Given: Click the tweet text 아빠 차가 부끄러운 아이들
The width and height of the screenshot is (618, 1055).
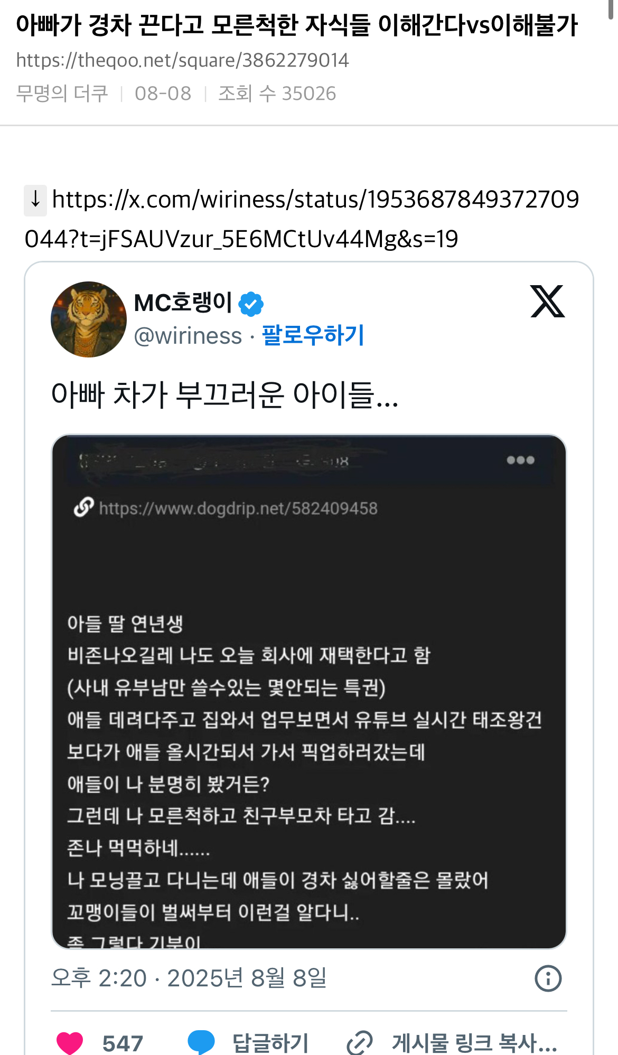Looking at the screenshot, I should tap(224, 395).
